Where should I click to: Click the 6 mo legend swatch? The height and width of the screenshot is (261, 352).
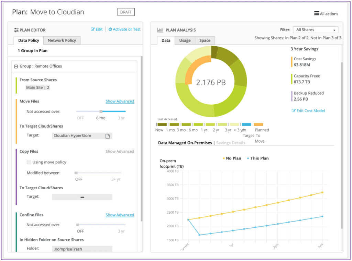click(198, 124)
